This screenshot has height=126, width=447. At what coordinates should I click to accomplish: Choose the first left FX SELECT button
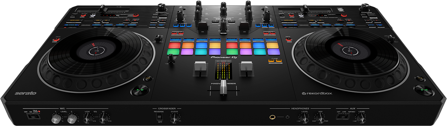pos(176,25)
